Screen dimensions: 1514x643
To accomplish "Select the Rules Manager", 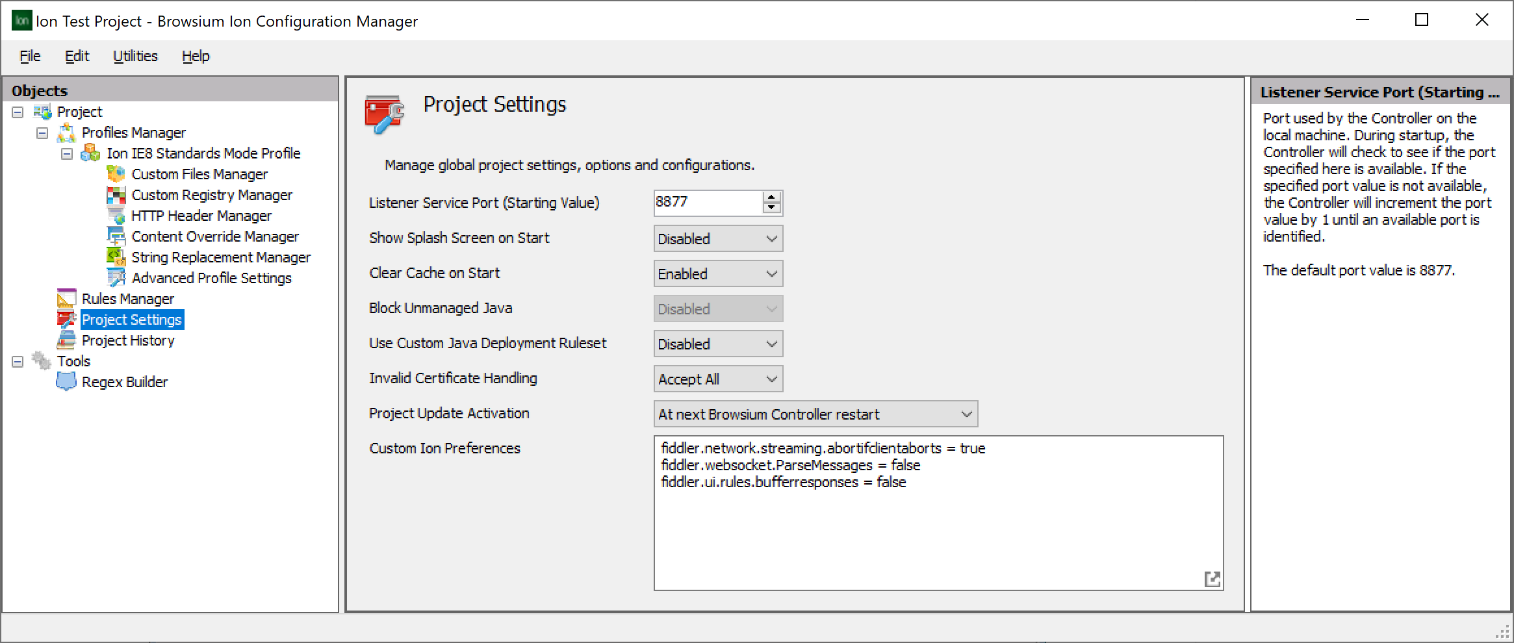I will pyautogui.click(x=127, y=298).
